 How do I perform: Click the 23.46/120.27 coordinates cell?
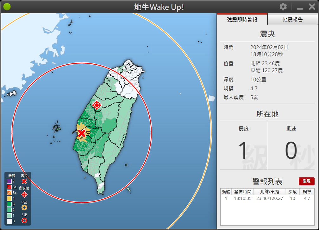270,198
